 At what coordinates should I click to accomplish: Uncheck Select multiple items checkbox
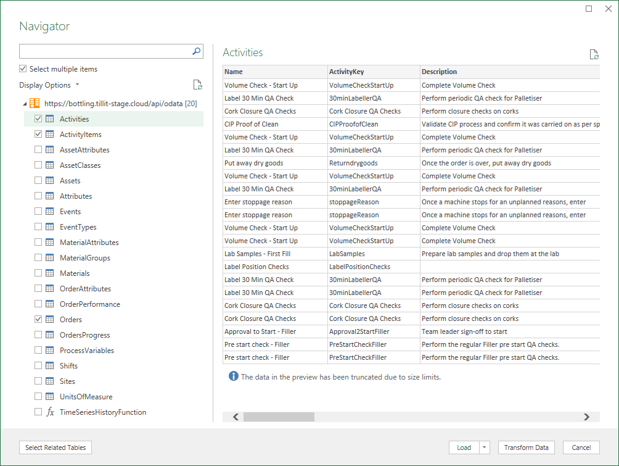(23, 69)
